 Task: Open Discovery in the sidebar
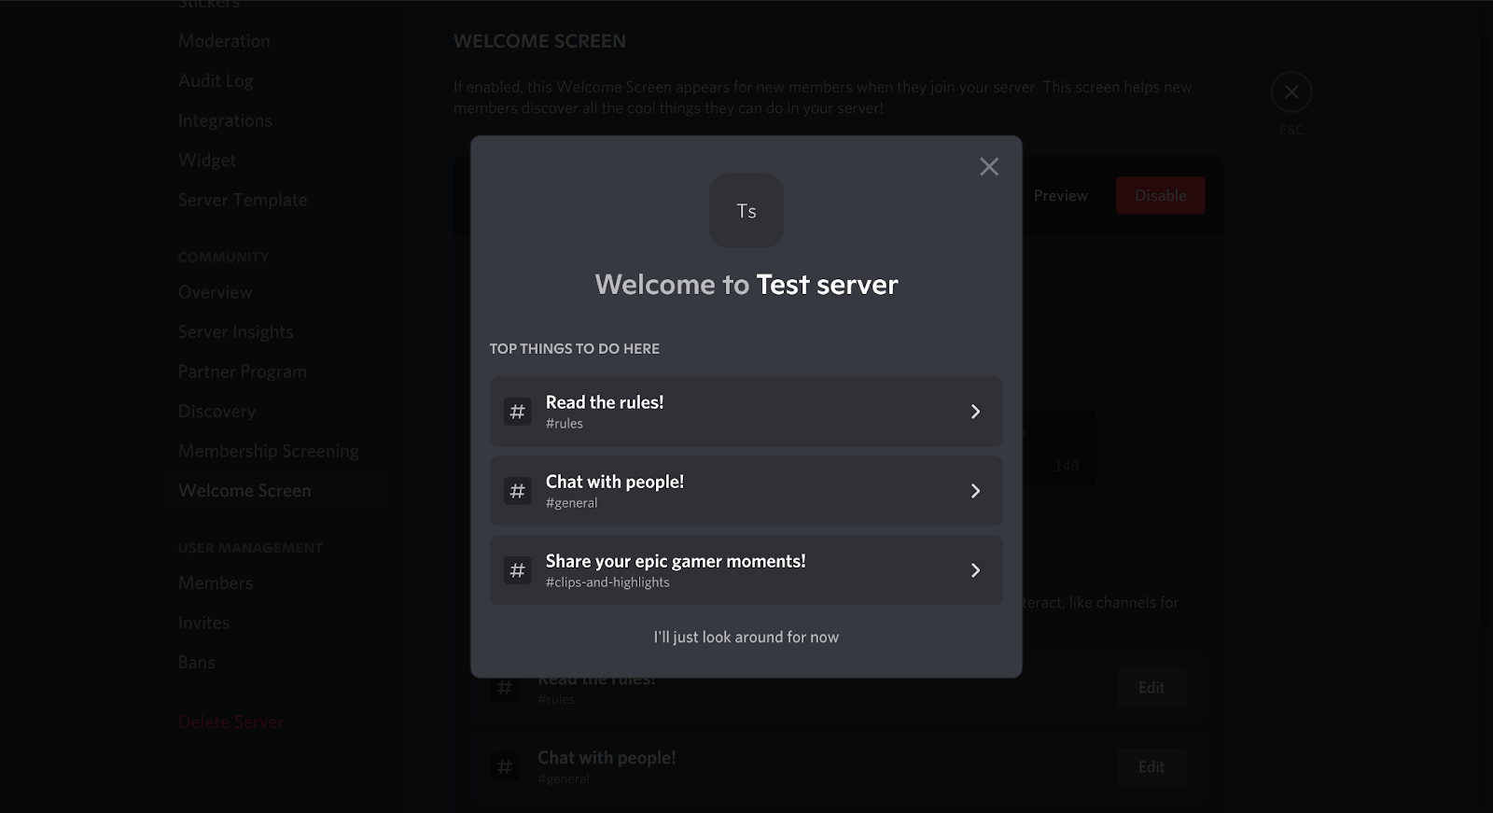216,412
